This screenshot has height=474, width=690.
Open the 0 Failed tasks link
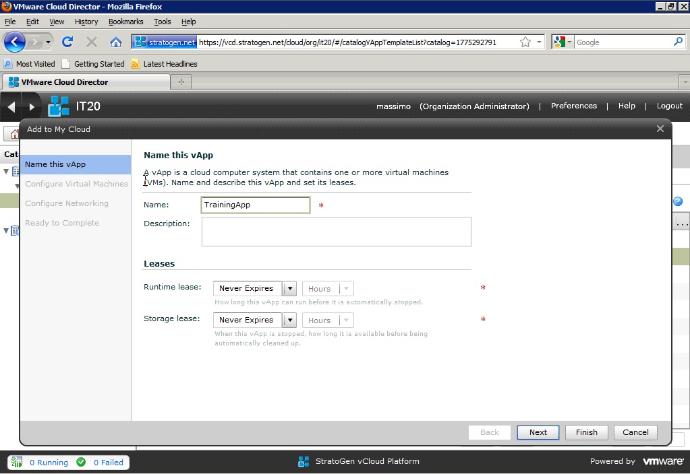pos(108,462)
